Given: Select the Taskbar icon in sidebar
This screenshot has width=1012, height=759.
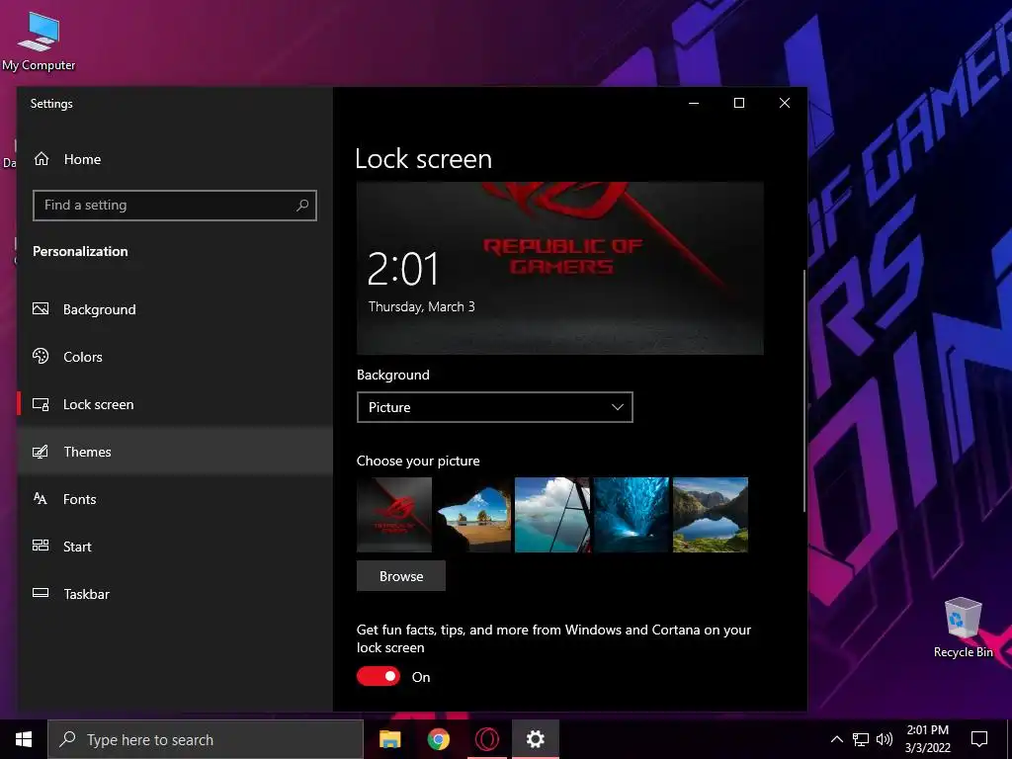Looking at the screenshot, I should [41, 593].
